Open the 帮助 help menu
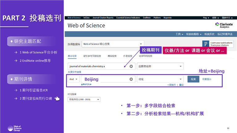 (215, 18)
